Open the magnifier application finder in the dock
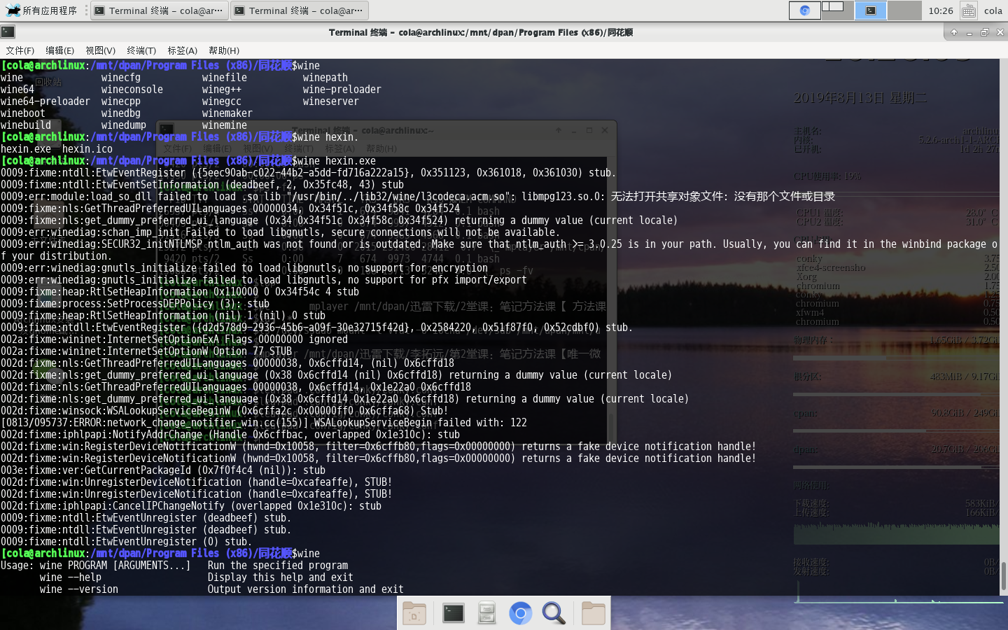The image size is (1008, 630). 554,613
